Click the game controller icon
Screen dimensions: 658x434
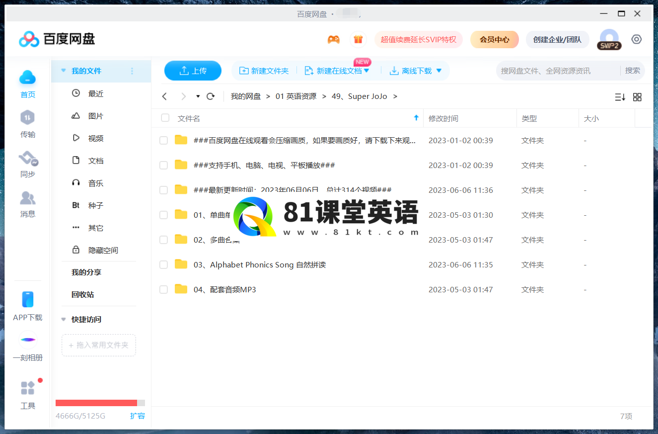[x=334, y=39]
